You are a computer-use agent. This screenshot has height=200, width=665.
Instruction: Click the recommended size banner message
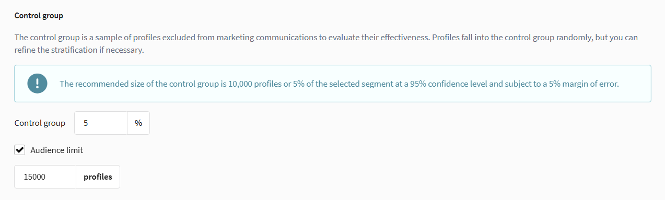(x=339, y=84)
